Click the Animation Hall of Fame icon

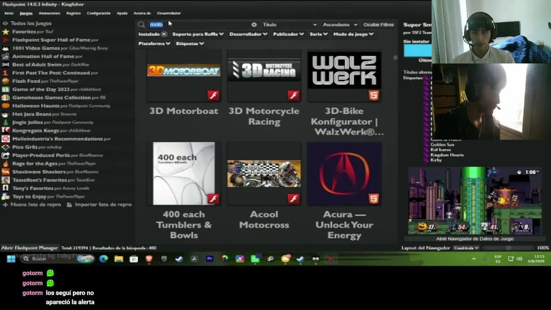pyautogui.click(x=6, y=56)
